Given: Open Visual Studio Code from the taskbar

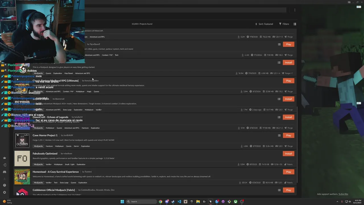Looking at the screenshot, I should 179,202.
